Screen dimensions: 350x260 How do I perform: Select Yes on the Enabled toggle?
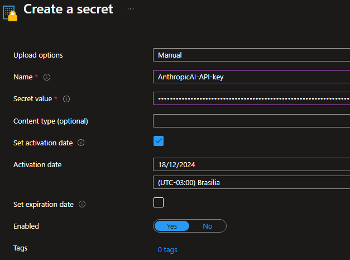pyautogui.click(x=172, y=226)
